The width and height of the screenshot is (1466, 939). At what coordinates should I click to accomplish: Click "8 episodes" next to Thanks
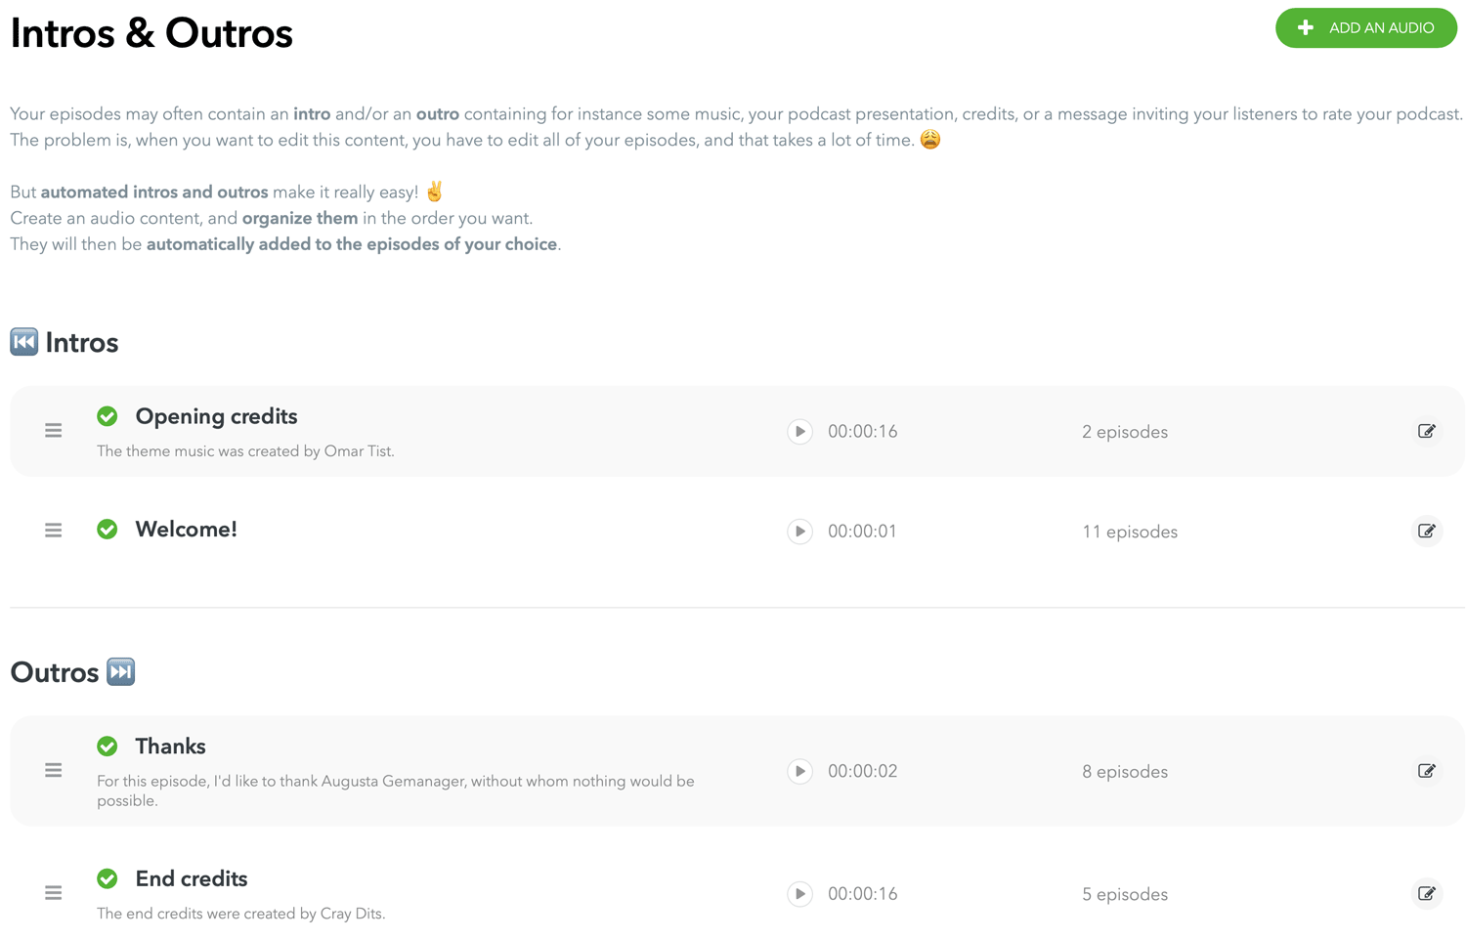click(1125, 770)
